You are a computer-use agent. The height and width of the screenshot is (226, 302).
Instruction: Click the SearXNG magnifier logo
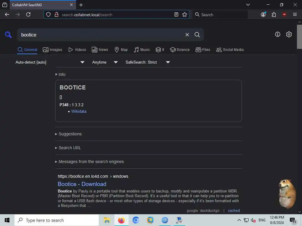pyautogui.click(x=8, y=35)
